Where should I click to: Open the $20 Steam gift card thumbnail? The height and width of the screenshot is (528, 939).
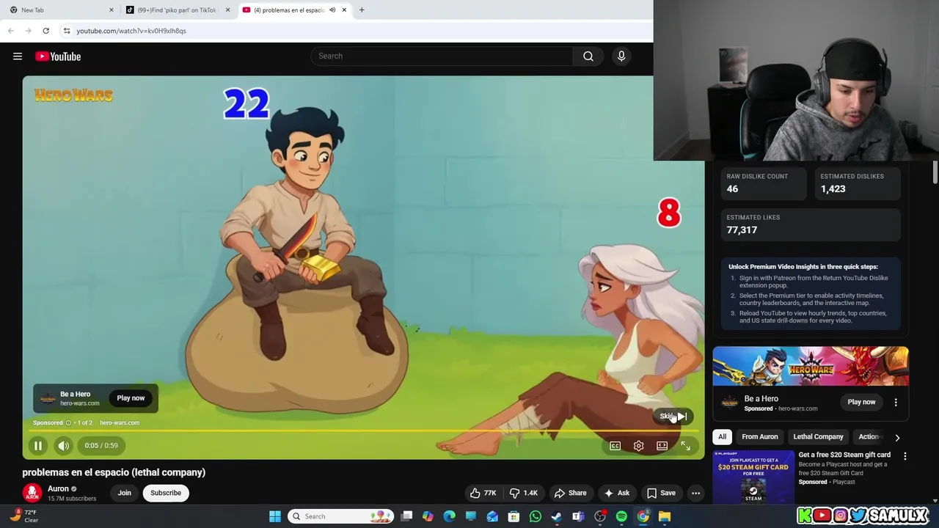coord(753,477)
